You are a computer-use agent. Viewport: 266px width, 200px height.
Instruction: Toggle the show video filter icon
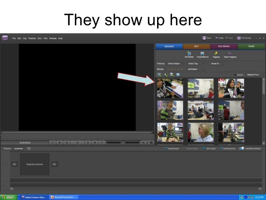(x=160, y=74)
